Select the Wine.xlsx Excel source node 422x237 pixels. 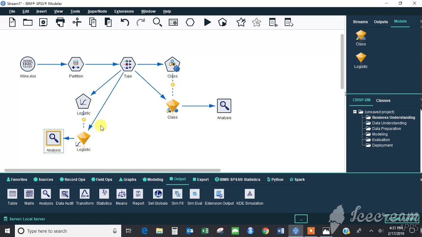click(x=28, y=64)
